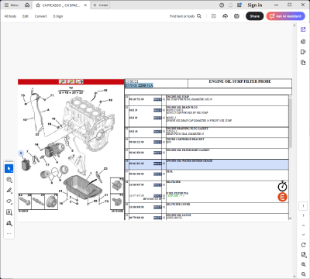Go to next page with the down chevron
This screenshot has height=279, width=310.
point(303,235)
